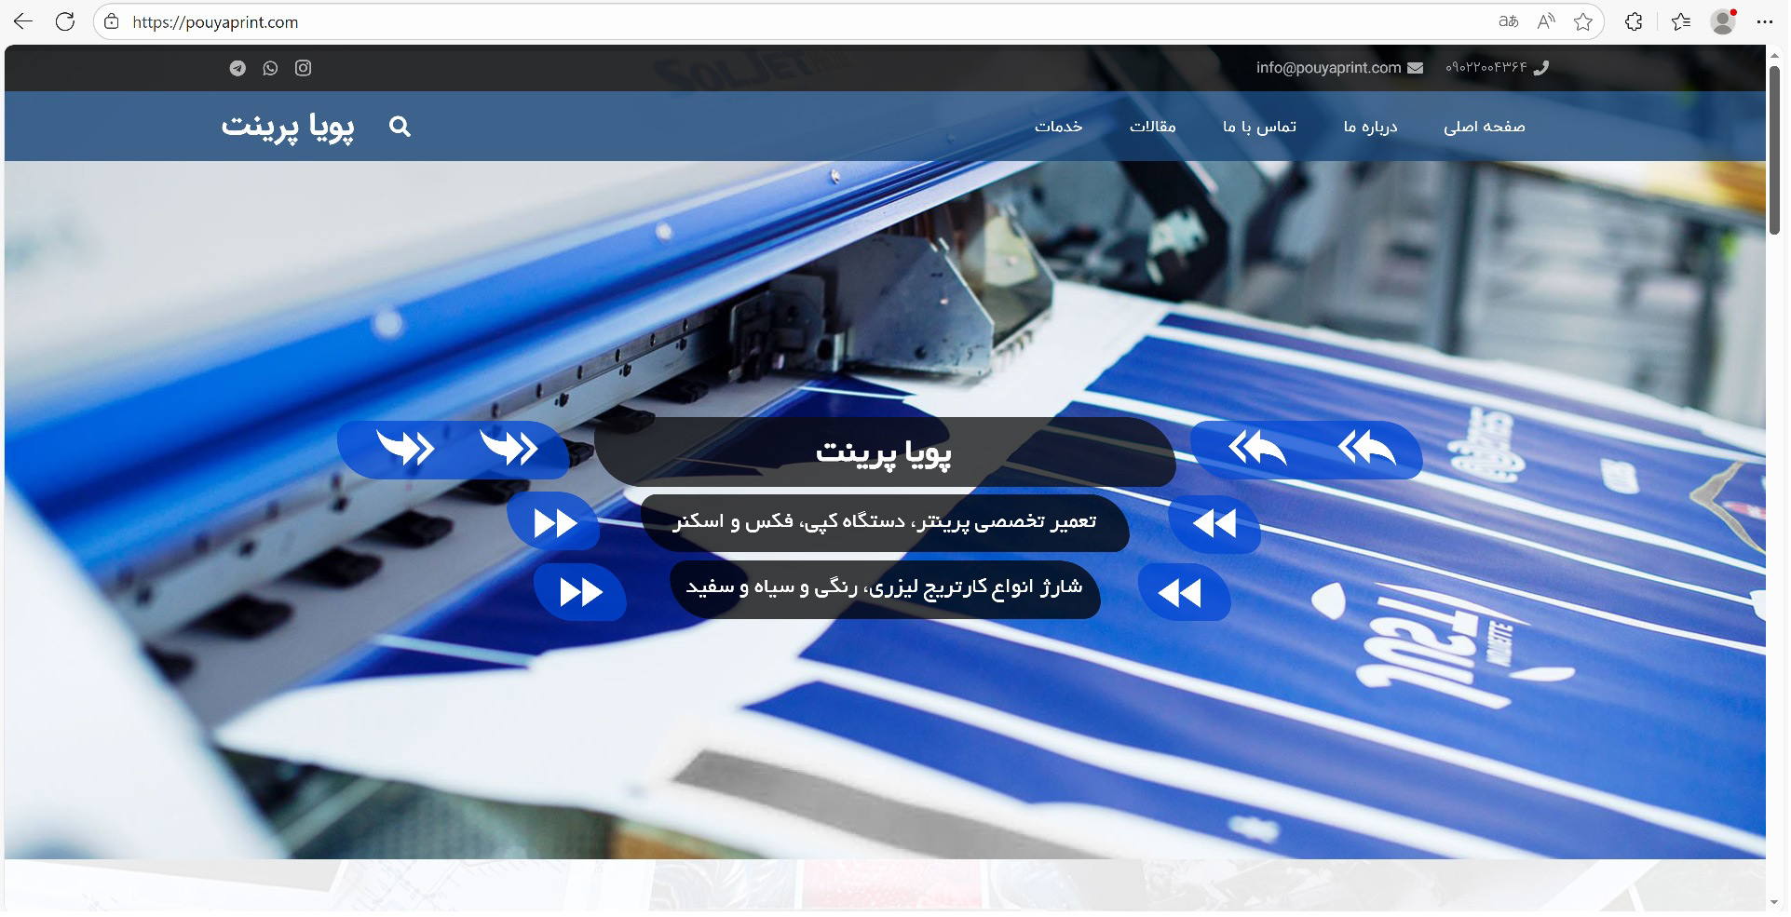This screenshot has width=1791, height=917.
Task: Click the browser refresh button
Action: 65,21
